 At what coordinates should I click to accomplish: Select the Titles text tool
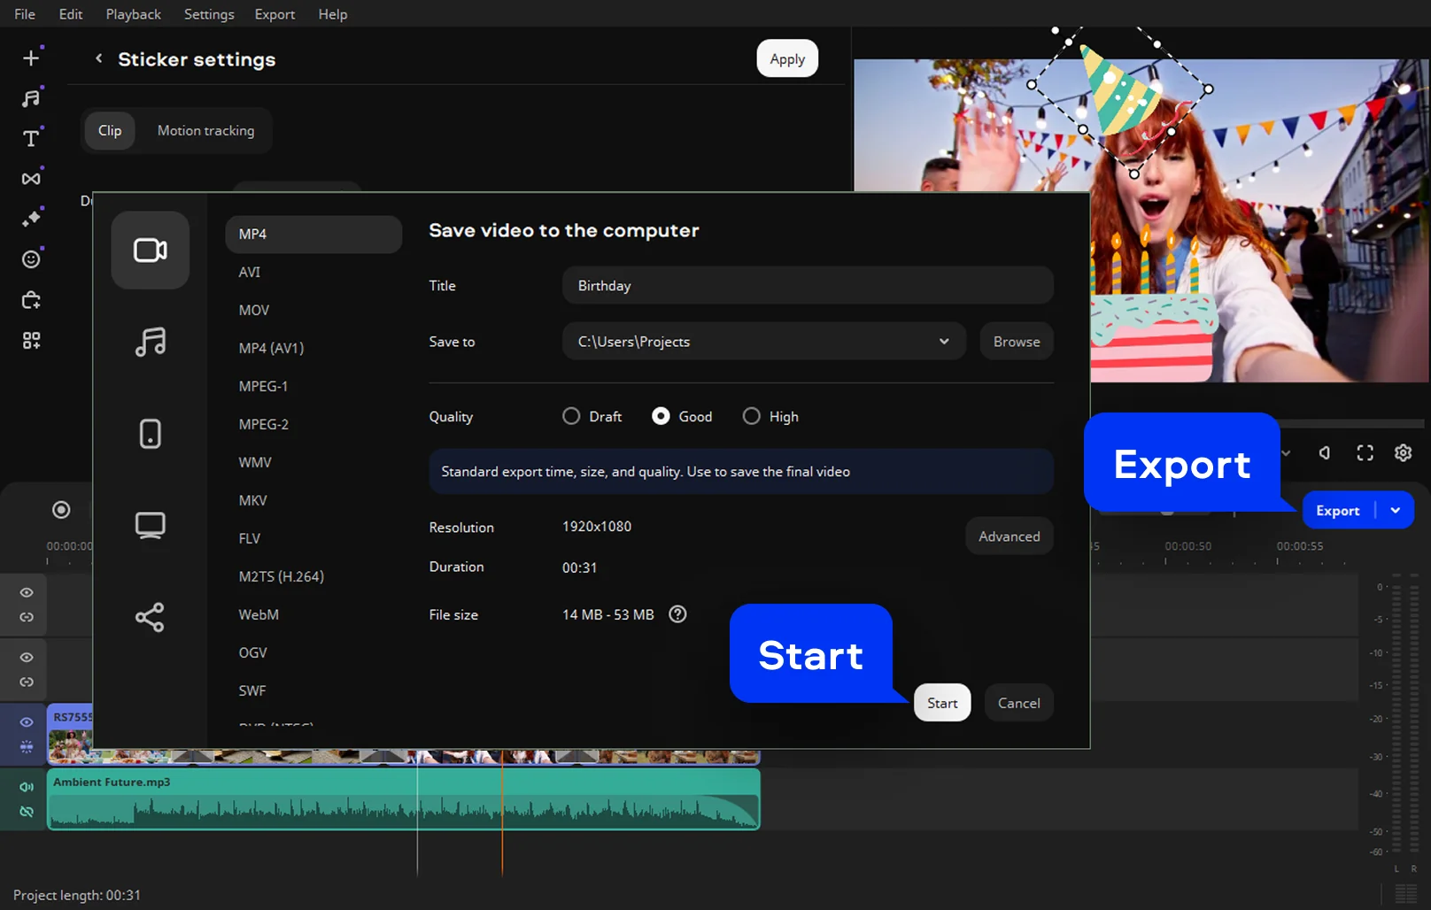31,138
